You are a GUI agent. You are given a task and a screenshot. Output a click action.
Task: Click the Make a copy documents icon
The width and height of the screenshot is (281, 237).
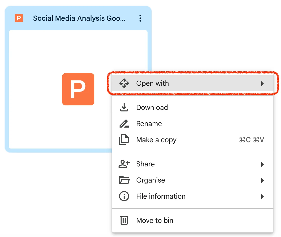tap(124, 140)
